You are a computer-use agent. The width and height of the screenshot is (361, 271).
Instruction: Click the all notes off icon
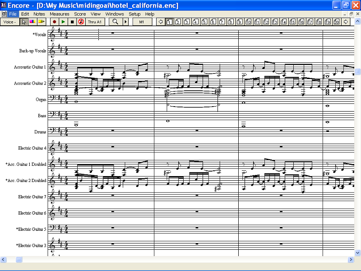pyautogui.click(x=81, y=22)
